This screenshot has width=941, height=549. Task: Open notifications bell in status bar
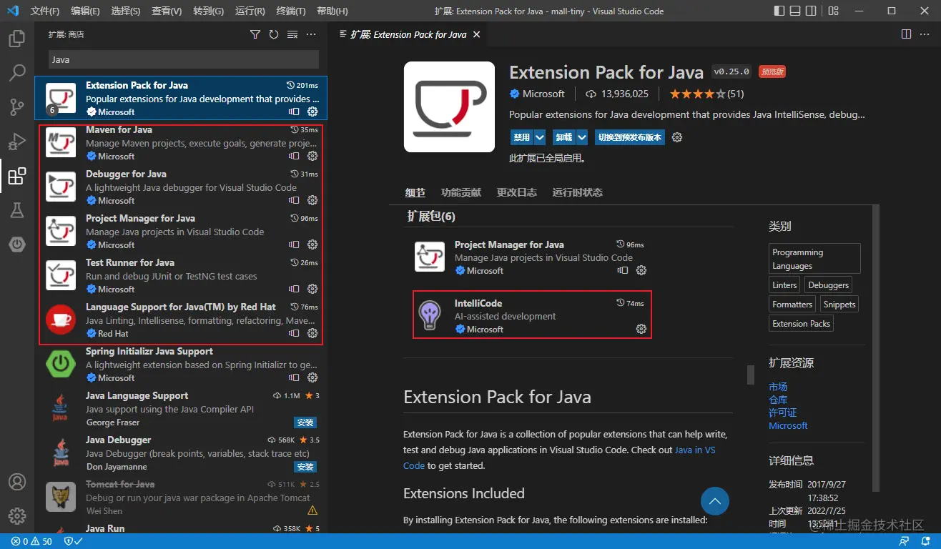(925, 541)
